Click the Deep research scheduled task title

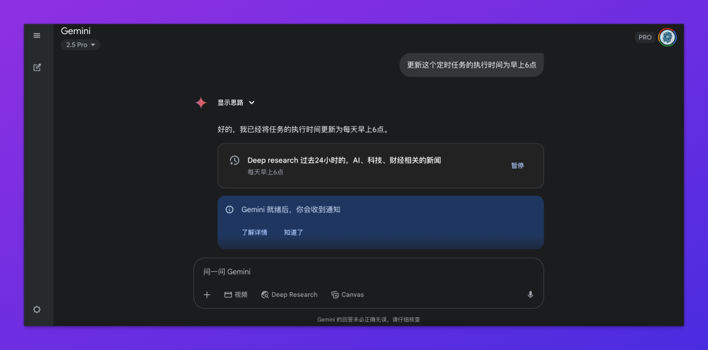click(344, 161)
